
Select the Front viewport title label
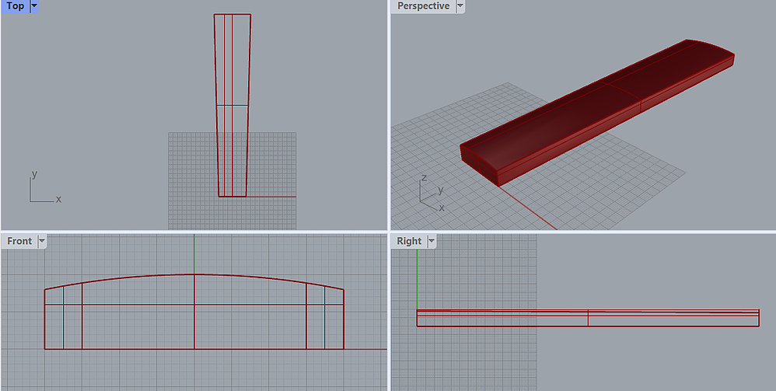[x=19, y=241]
